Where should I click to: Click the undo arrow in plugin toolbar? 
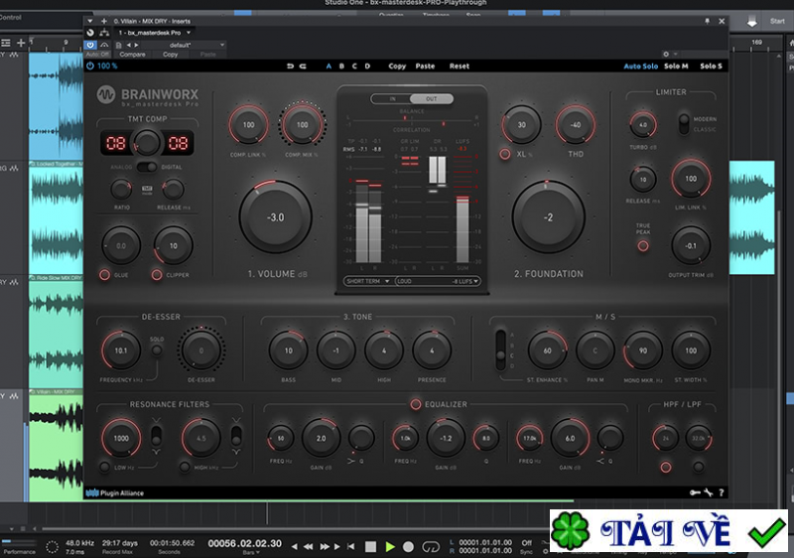tap(290, 67)
